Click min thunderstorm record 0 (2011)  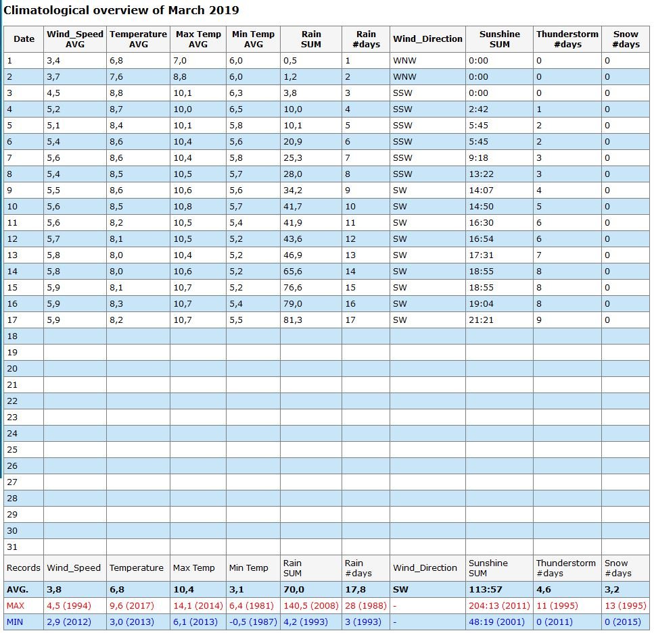click(x=555, y=622)
